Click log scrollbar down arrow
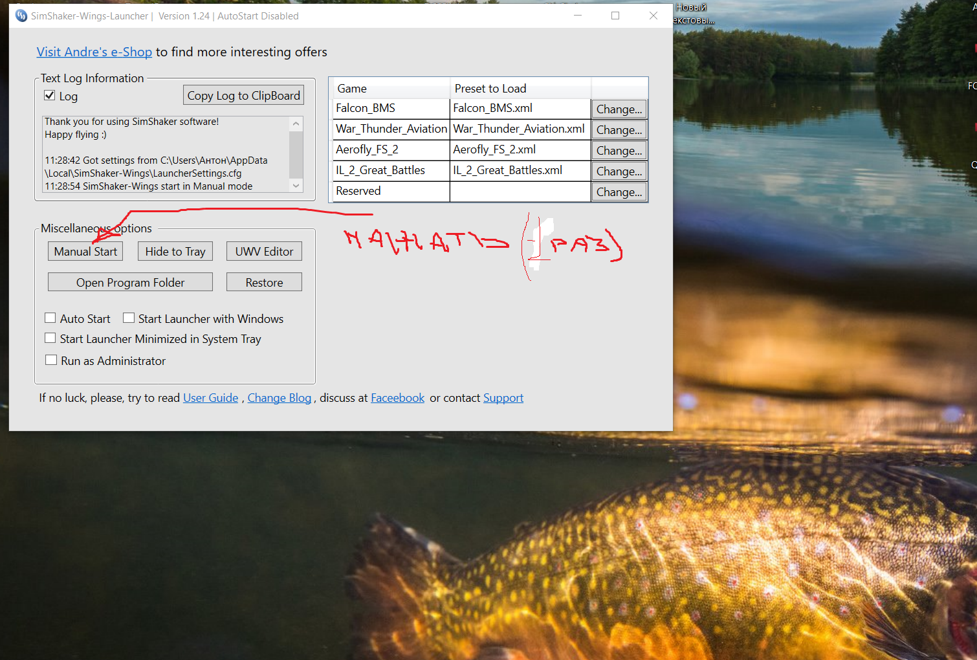The width and height of the screenshot is (977, 660). 296,186
